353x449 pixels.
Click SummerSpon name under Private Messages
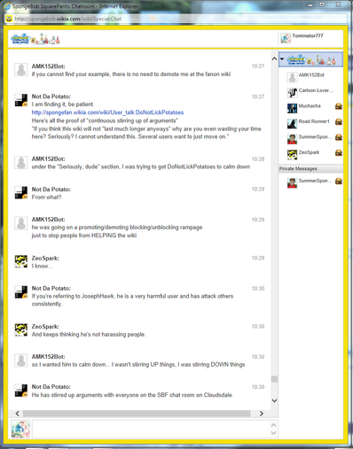(x=315, y=181)
